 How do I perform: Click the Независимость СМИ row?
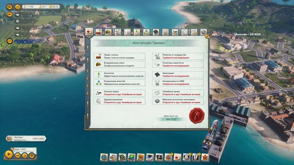178,82
